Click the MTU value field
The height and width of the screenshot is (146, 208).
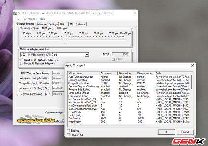pos(121,54)
